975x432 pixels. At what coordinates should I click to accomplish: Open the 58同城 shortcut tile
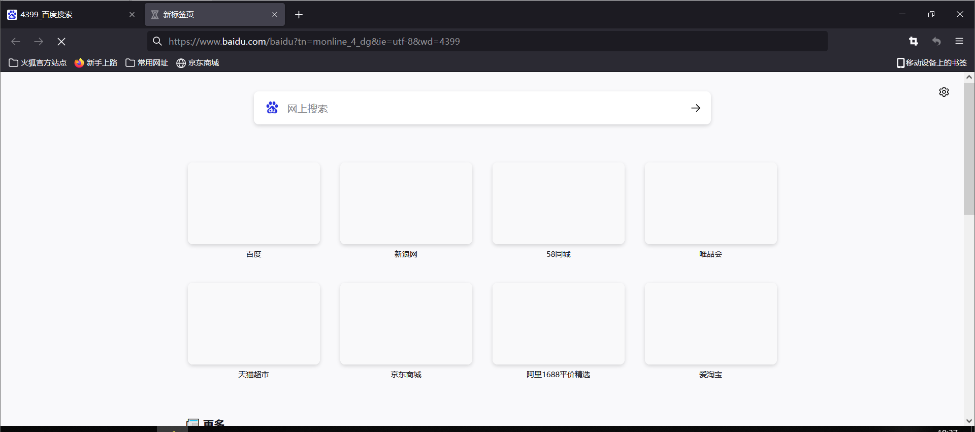pyautogui.click(x=559, y=203)
